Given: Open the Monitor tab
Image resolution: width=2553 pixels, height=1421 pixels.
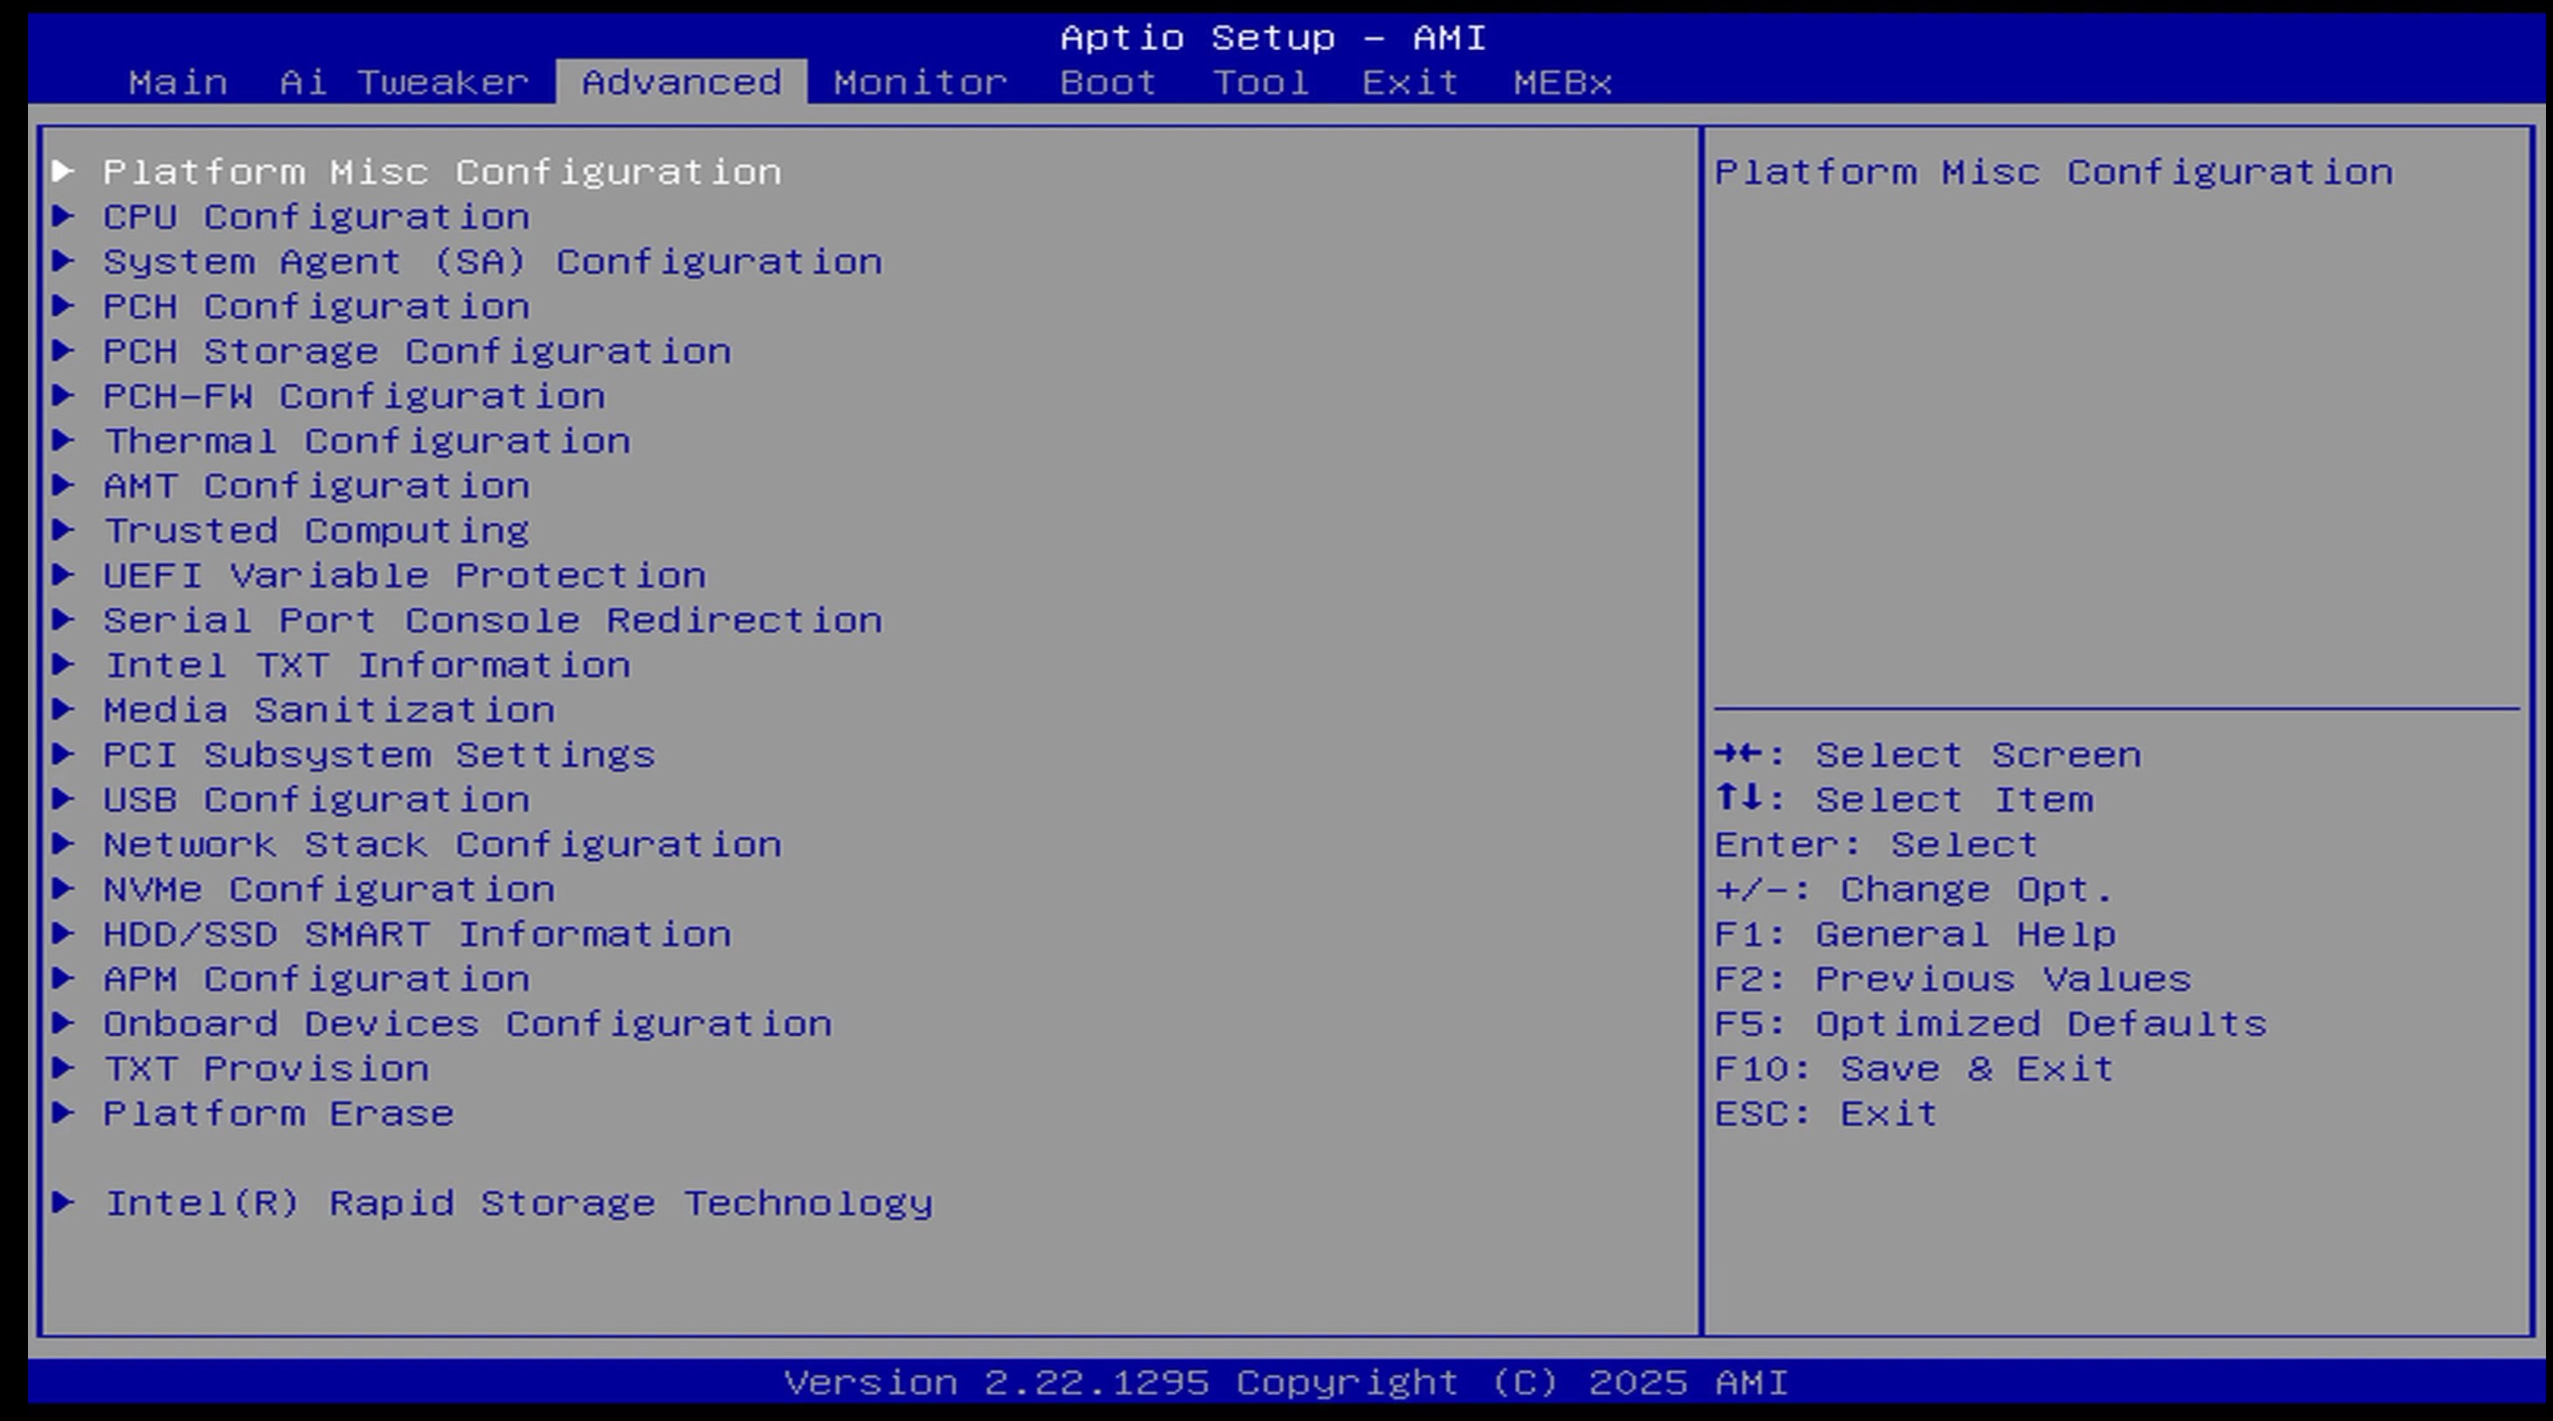Looking at the screenshot, I should click(920, 82).
